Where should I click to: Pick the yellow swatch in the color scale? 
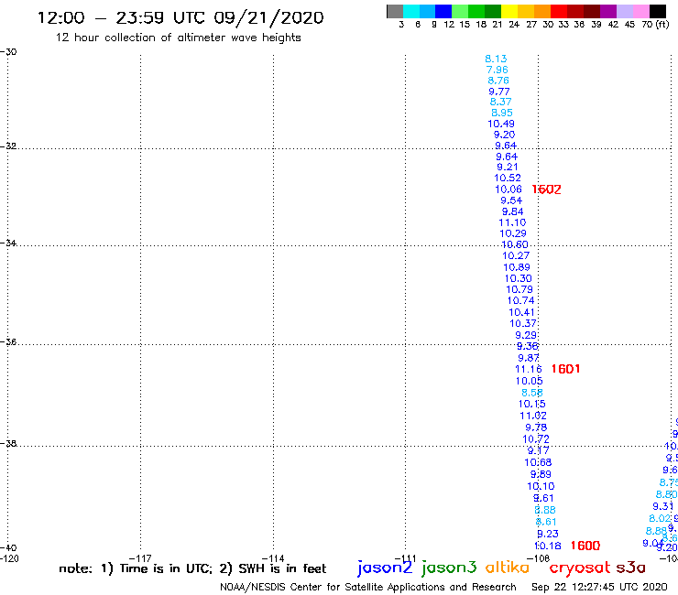point(509,11)
